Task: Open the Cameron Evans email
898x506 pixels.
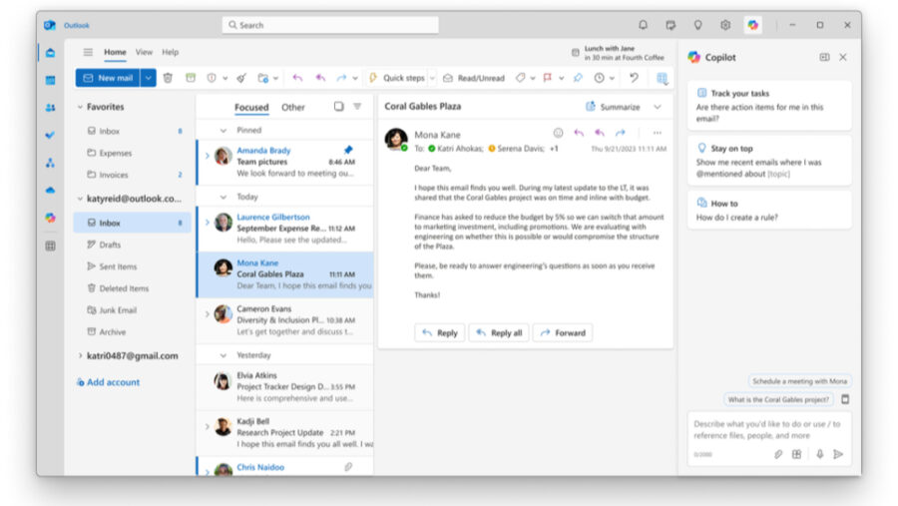Action: click(x=285, y=320)
